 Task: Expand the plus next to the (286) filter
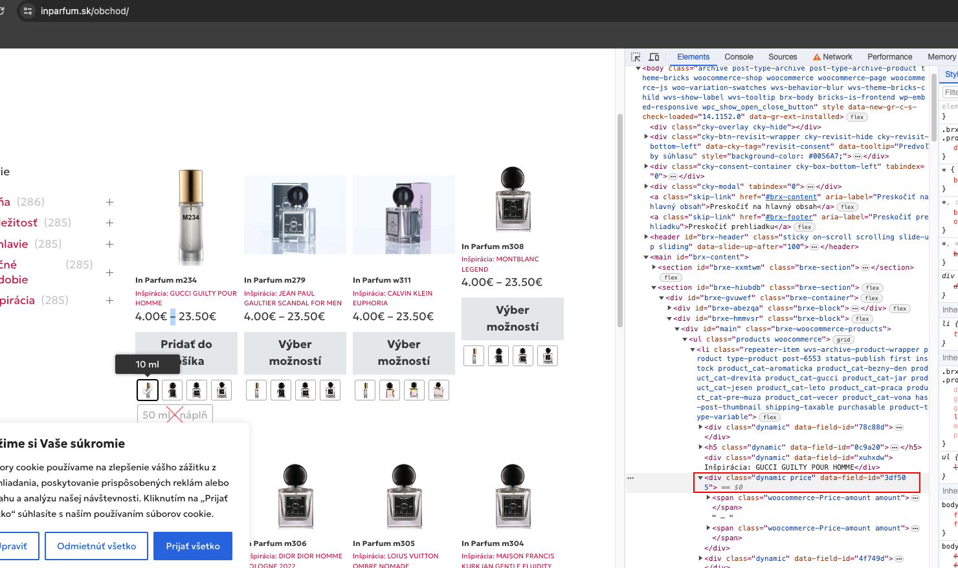tap(110, 202)
